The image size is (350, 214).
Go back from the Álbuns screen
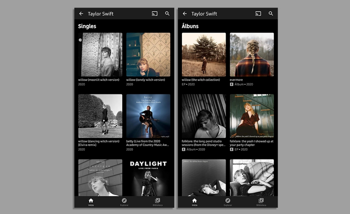(x=184, y=13)
